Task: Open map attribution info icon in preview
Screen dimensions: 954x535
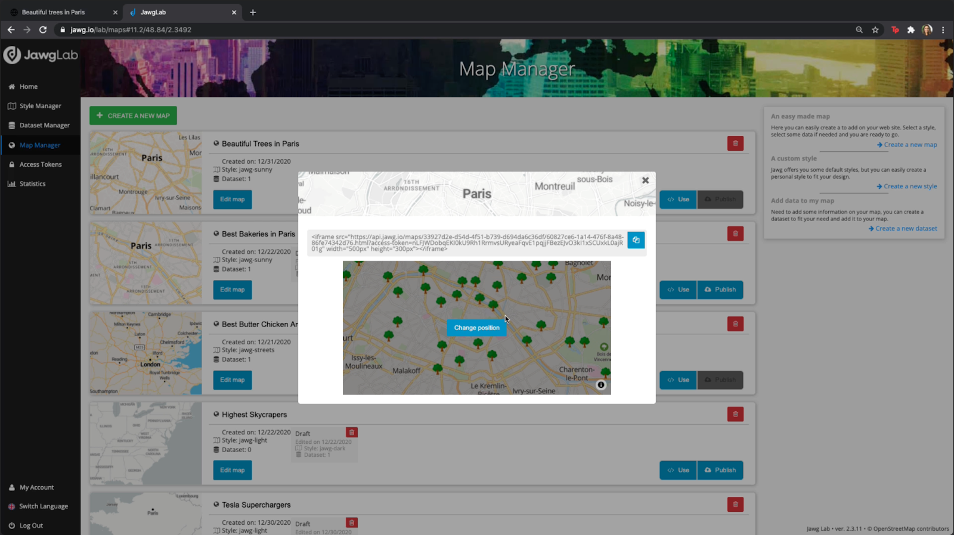Action: click(601, 385)
